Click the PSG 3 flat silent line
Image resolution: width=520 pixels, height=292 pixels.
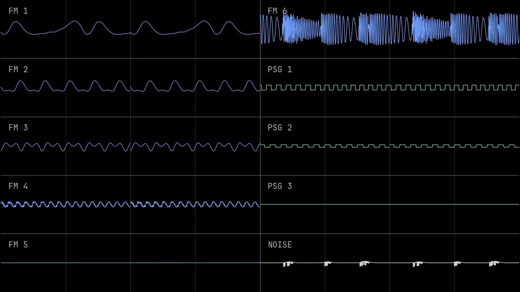click(390, 204)
